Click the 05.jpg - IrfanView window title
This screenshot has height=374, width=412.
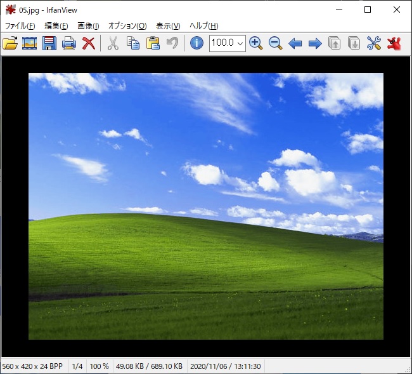click(48, 10)
